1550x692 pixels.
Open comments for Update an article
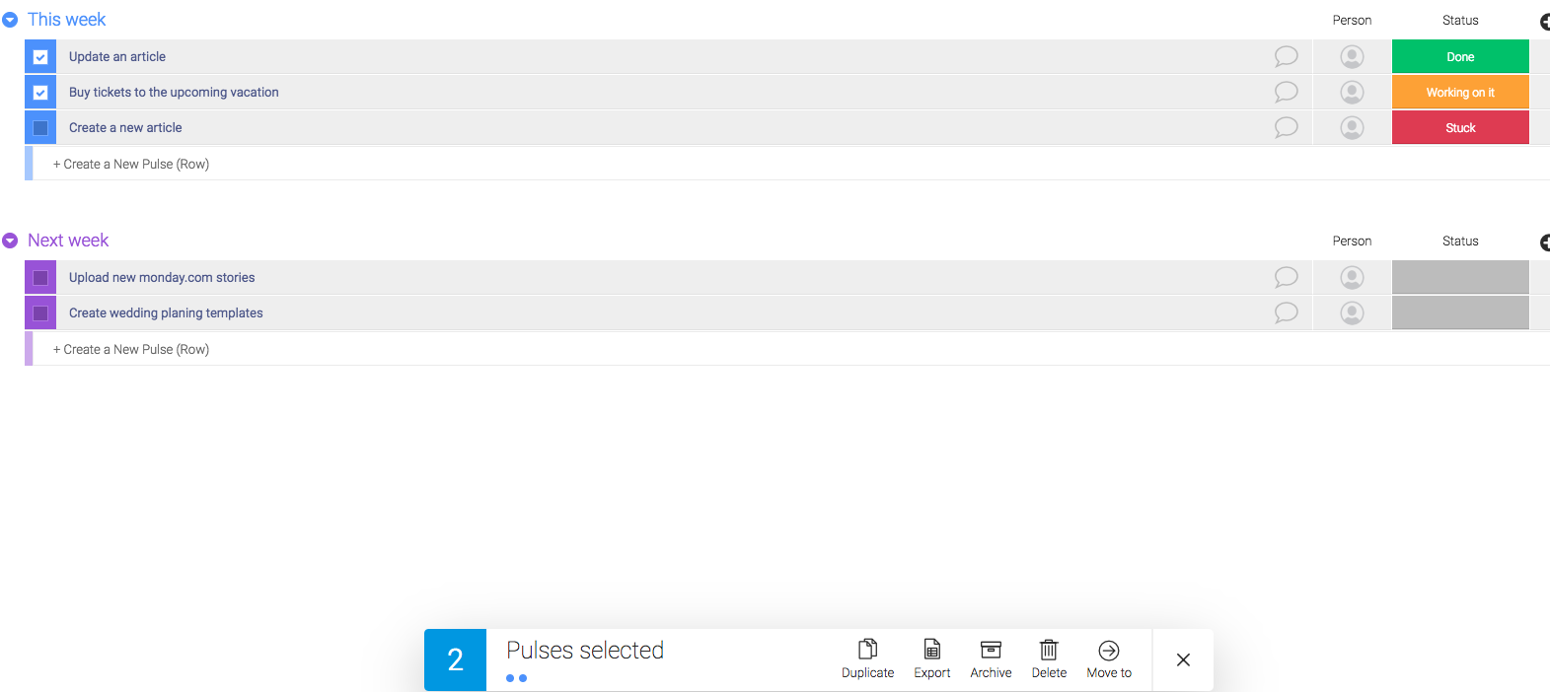point(1286,56)
